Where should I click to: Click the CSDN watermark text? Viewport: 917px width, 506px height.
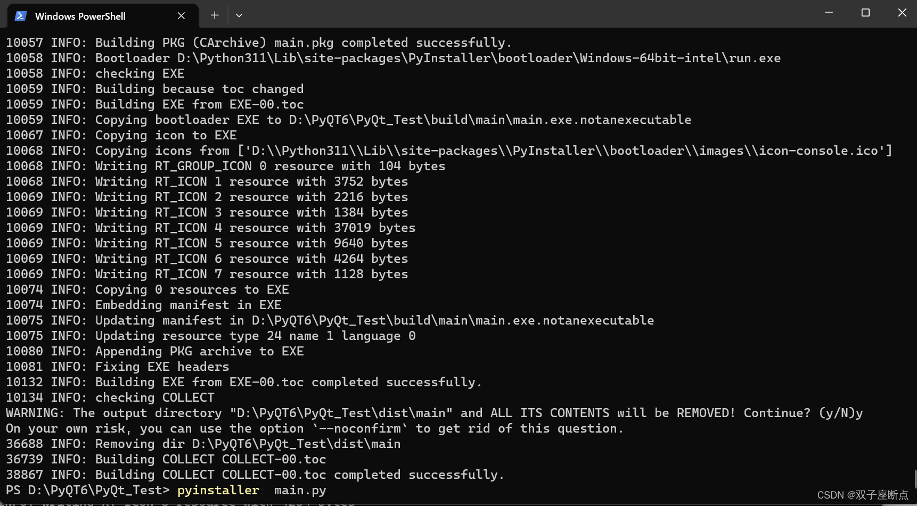[863, 495]
